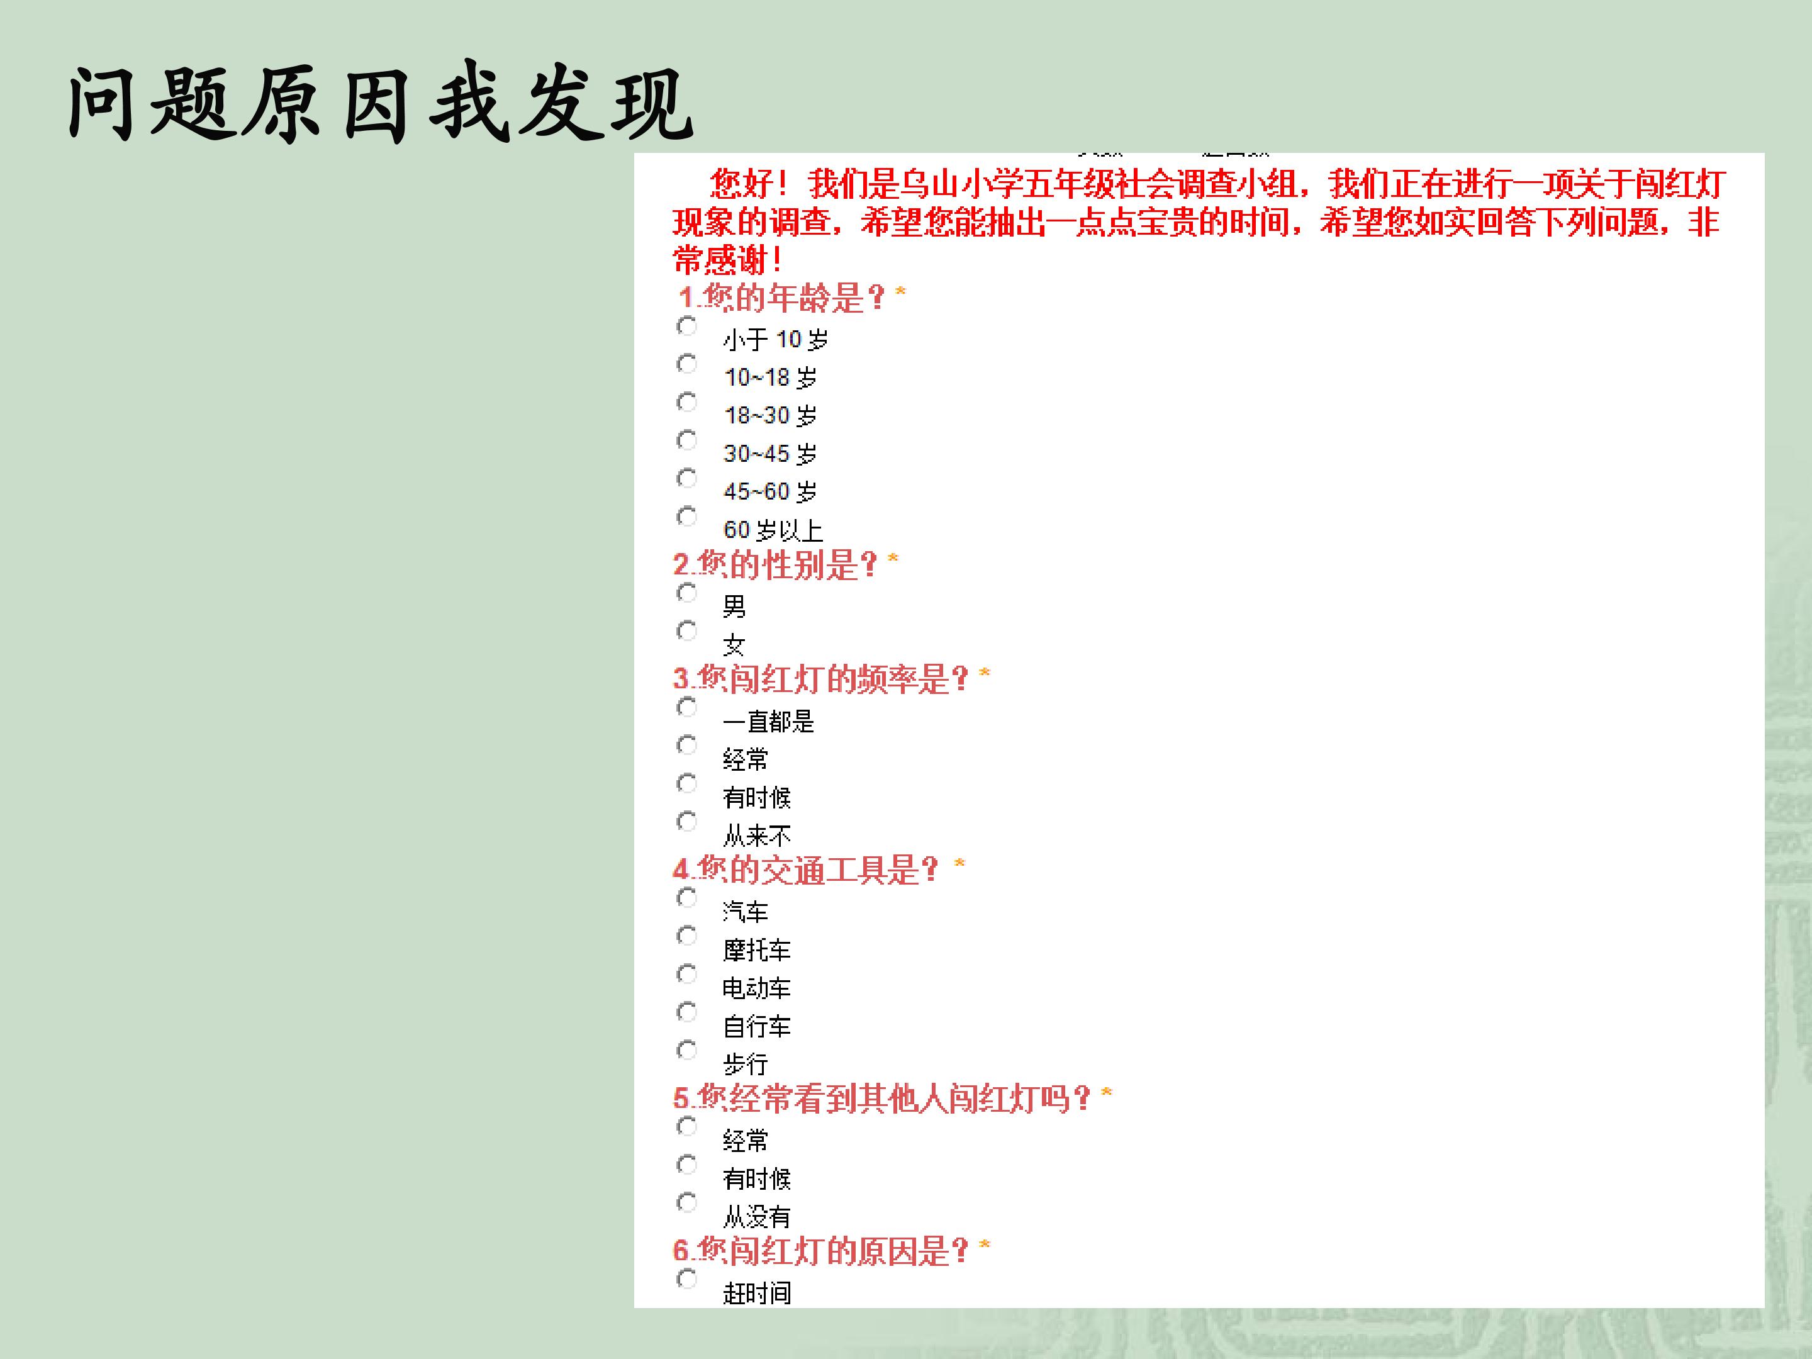Select 有时候 under question 3 frequency
Viewport: 1812px width, 1359px height.
(686, 783)
